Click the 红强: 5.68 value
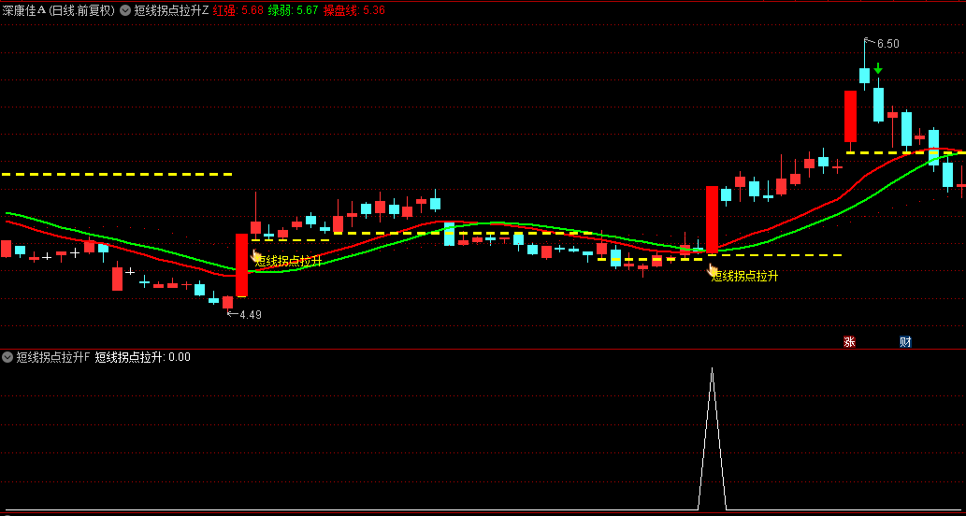Viewport: 966px width, 516px height. pos(238,10)
